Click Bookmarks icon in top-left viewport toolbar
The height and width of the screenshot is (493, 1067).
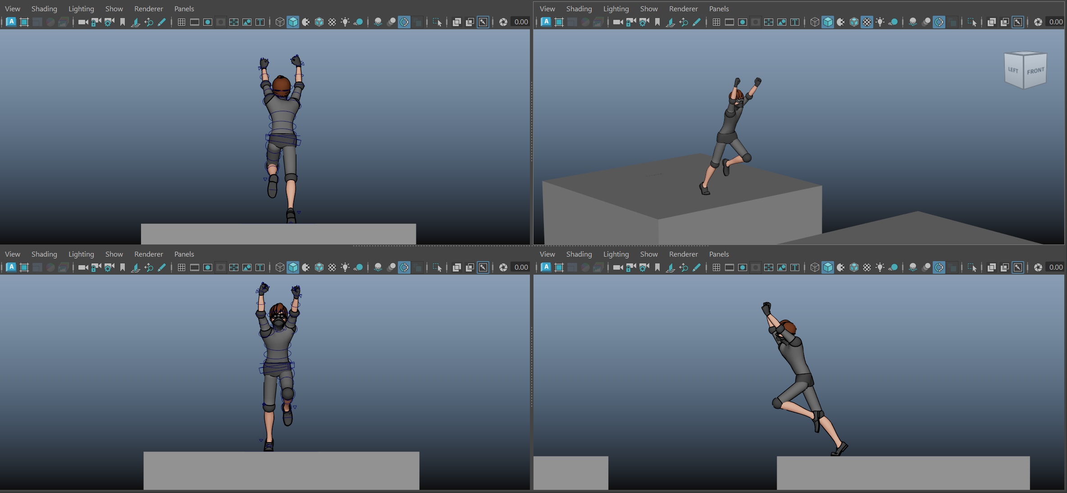(x=122, y=22)
